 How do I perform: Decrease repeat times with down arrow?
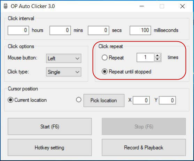pos(157,59)
